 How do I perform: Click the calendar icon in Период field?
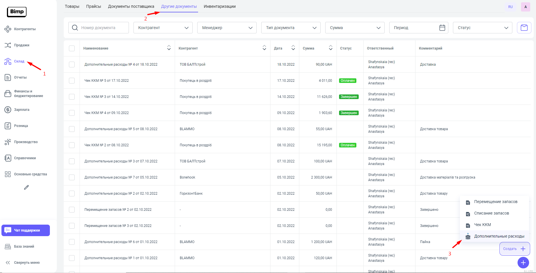[442, 28]
